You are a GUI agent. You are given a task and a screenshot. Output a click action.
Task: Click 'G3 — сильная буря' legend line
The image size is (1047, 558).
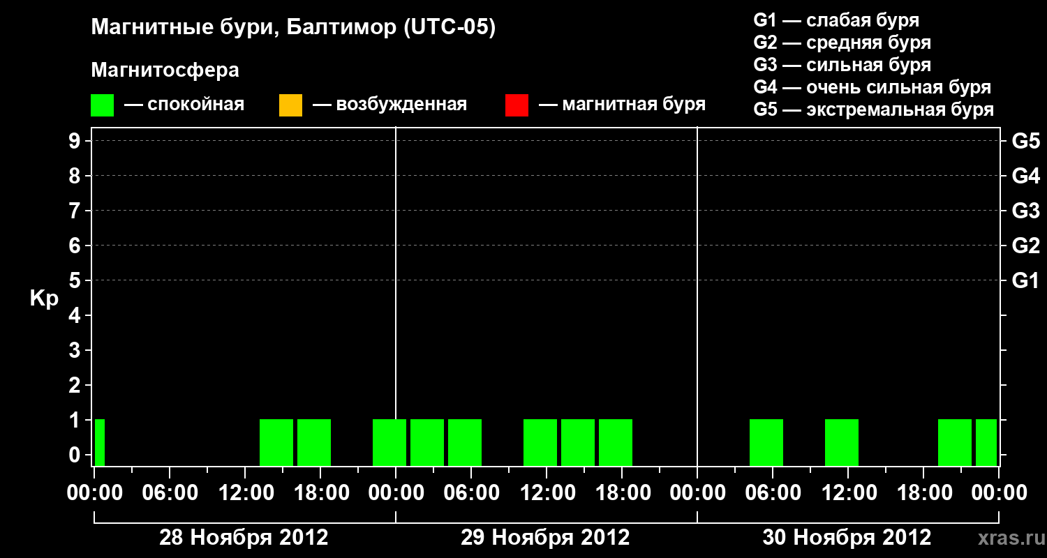(x=842, y=65)
